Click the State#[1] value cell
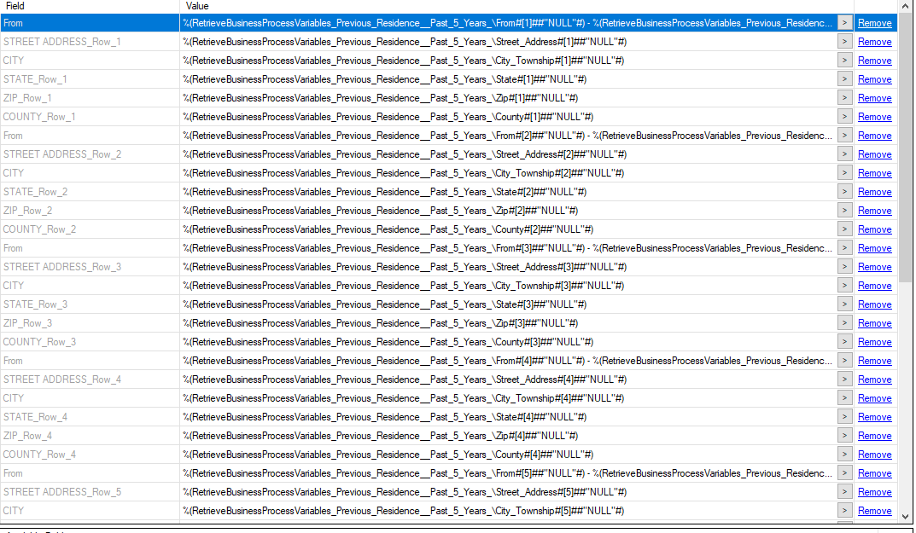This screenshot has height=533, width=916. (x=508, y=79)
